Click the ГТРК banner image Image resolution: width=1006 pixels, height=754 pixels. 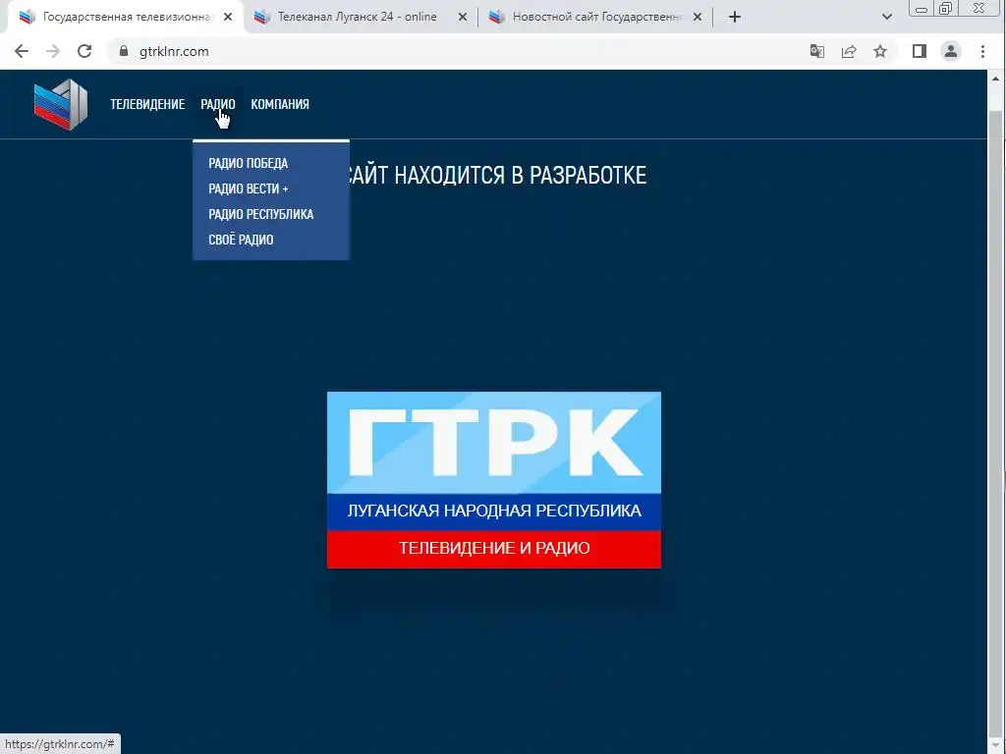494,479
